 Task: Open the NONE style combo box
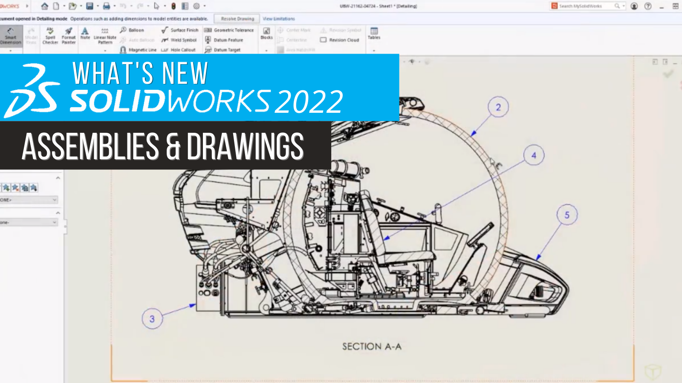coord(29,200)
